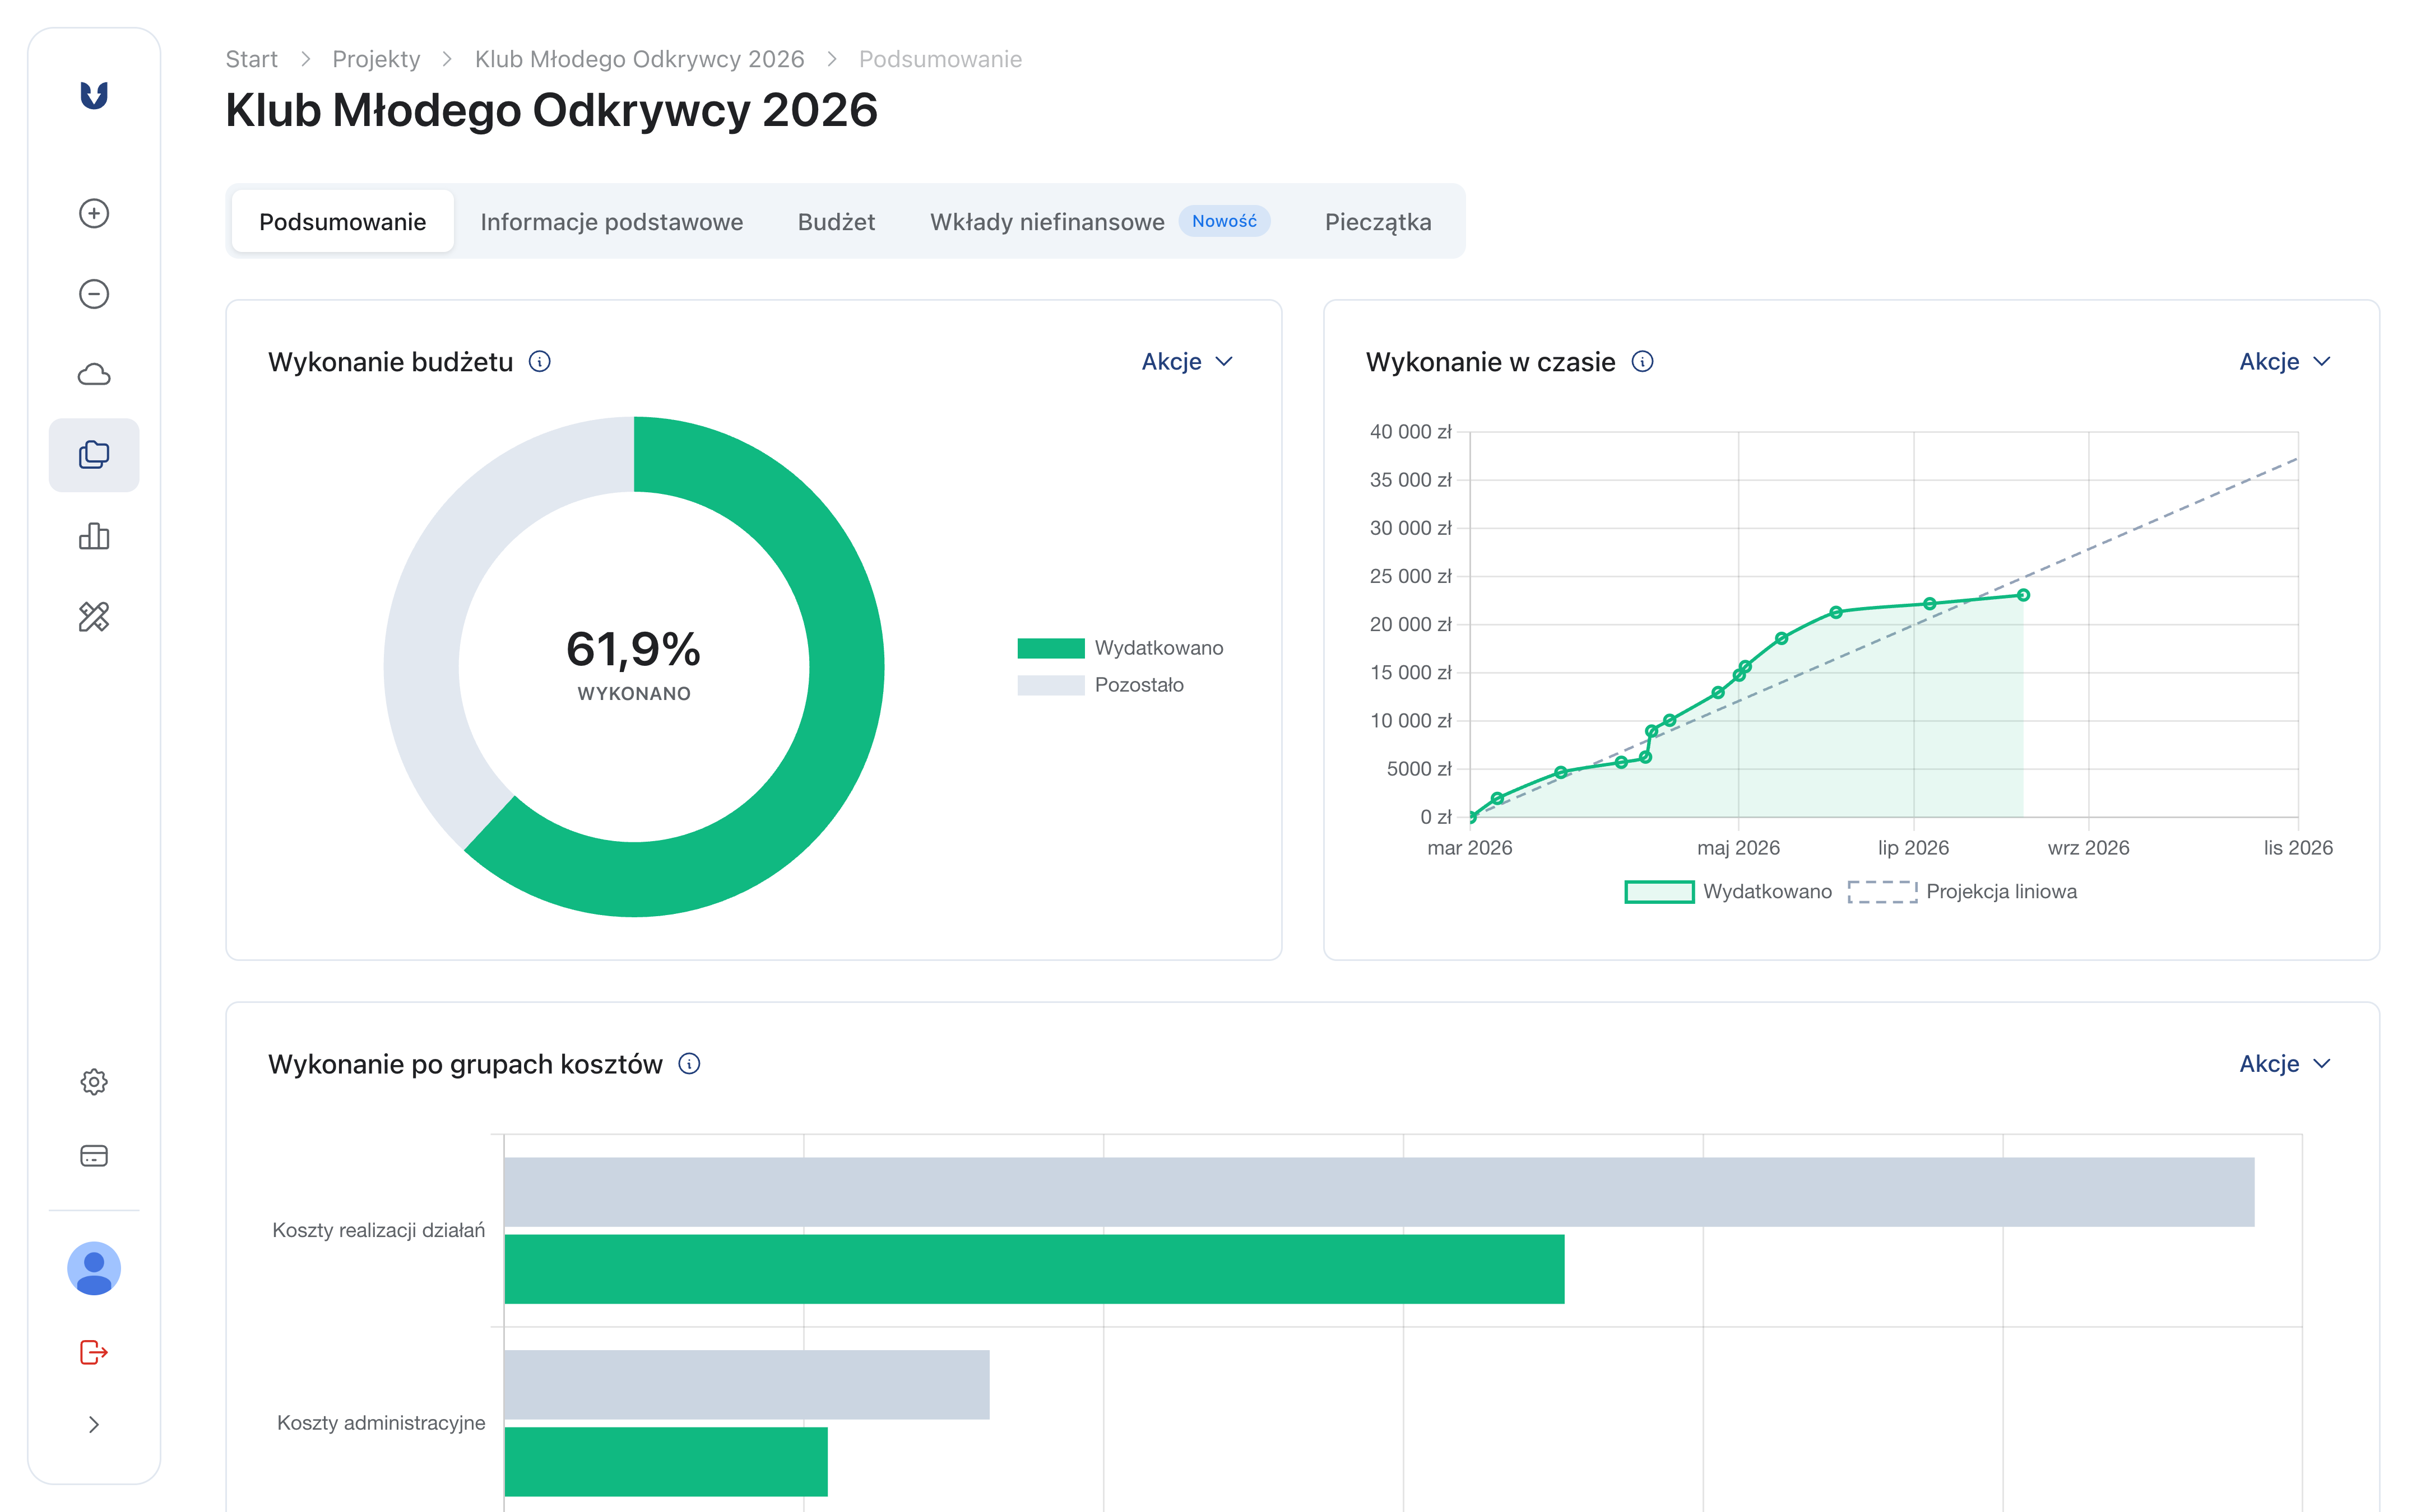
Task: Click the Koszty realizacji działań axis label
Action: 378,1230
